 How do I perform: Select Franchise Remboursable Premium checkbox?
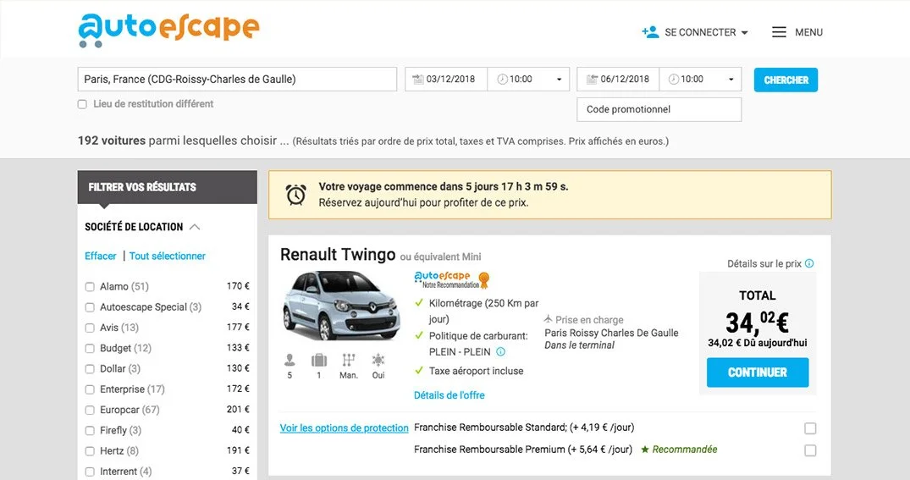pyautogui.click(x=810, y=450)
